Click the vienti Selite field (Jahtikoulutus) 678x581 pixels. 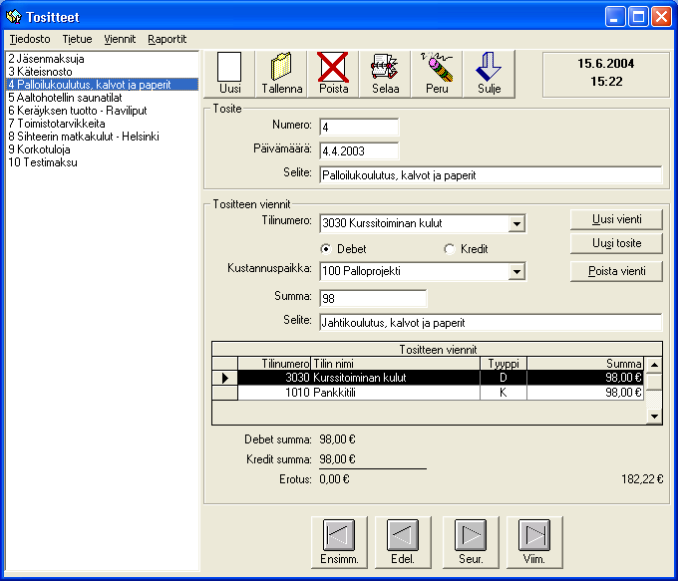tap(491, 323)
